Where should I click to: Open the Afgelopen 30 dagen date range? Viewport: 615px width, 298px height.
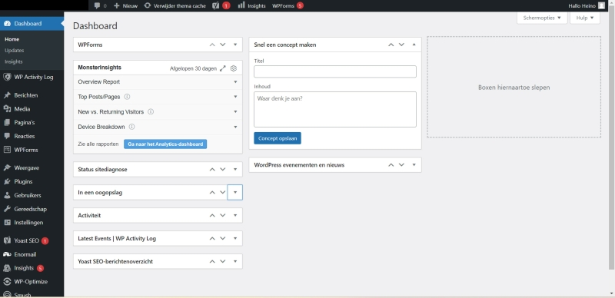[193, 68]
